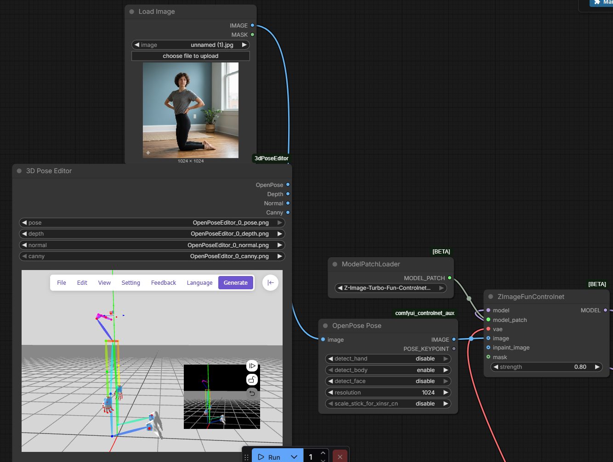Click the model input port on ZImageFunControlnet
This screenshot has height=462, width=613.
tap(488, 310)
